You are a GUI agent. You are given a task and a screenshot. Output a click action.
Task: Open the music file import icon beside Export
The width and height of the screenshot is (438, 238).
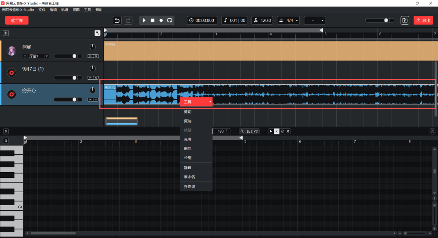404,20
